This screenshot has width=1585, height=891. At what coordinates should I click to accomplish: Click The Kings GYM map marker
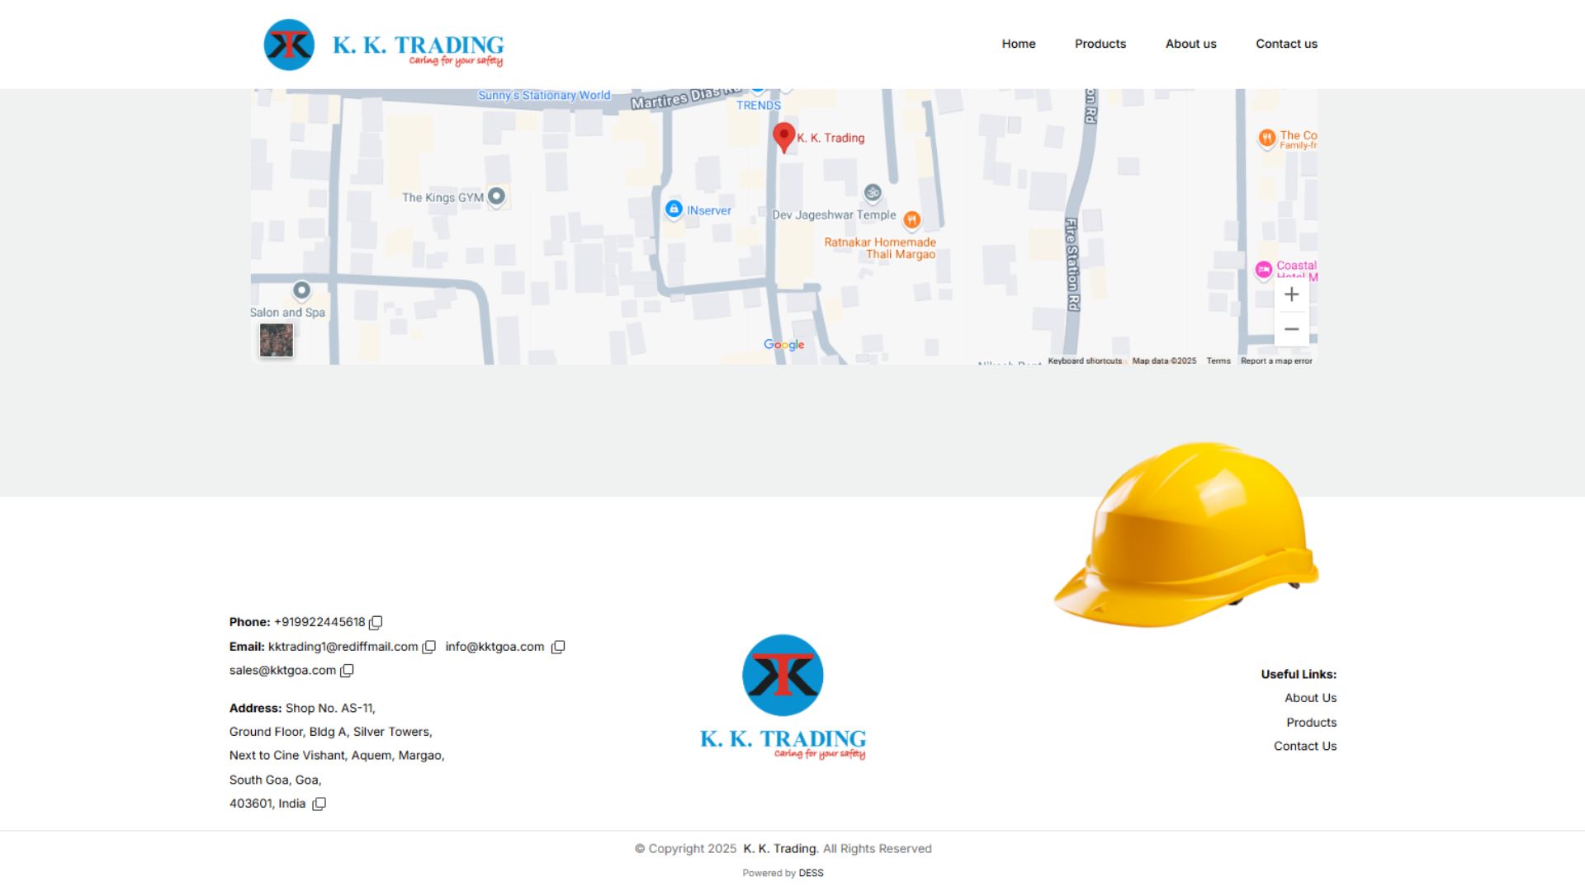click(496, 196)
